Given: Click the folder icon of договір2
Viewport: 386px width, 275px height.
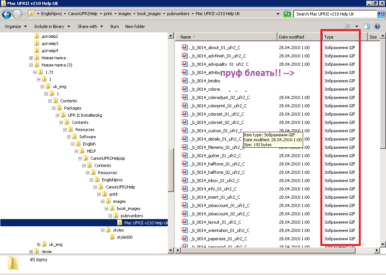Looking at the screenshot, I should pyautogui.click(x=37, y=36).
